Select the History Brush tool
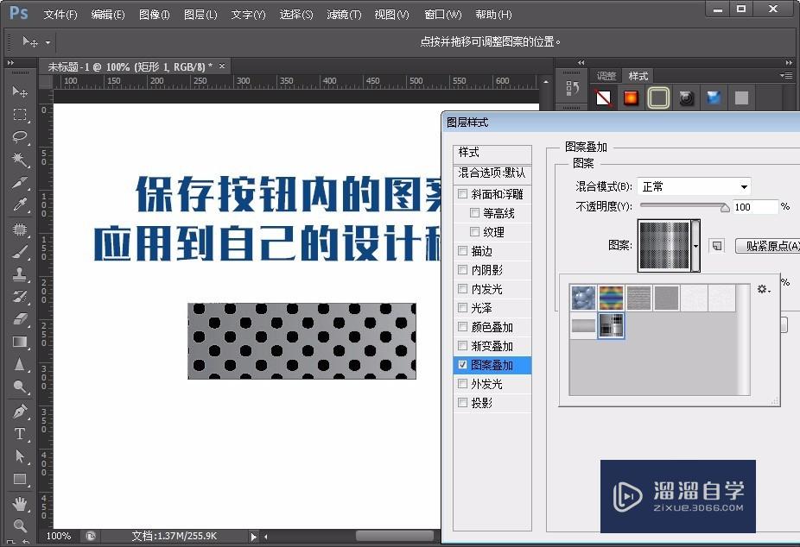The width and height of the screenshot is (800, 547). coord(19,297)
